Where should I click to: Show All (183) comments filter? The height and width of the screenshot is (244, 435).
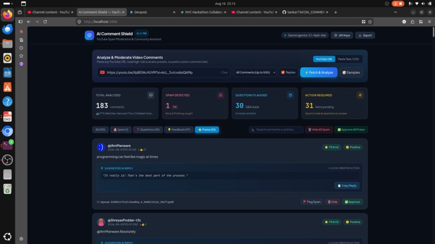click(x=100, y=130)
